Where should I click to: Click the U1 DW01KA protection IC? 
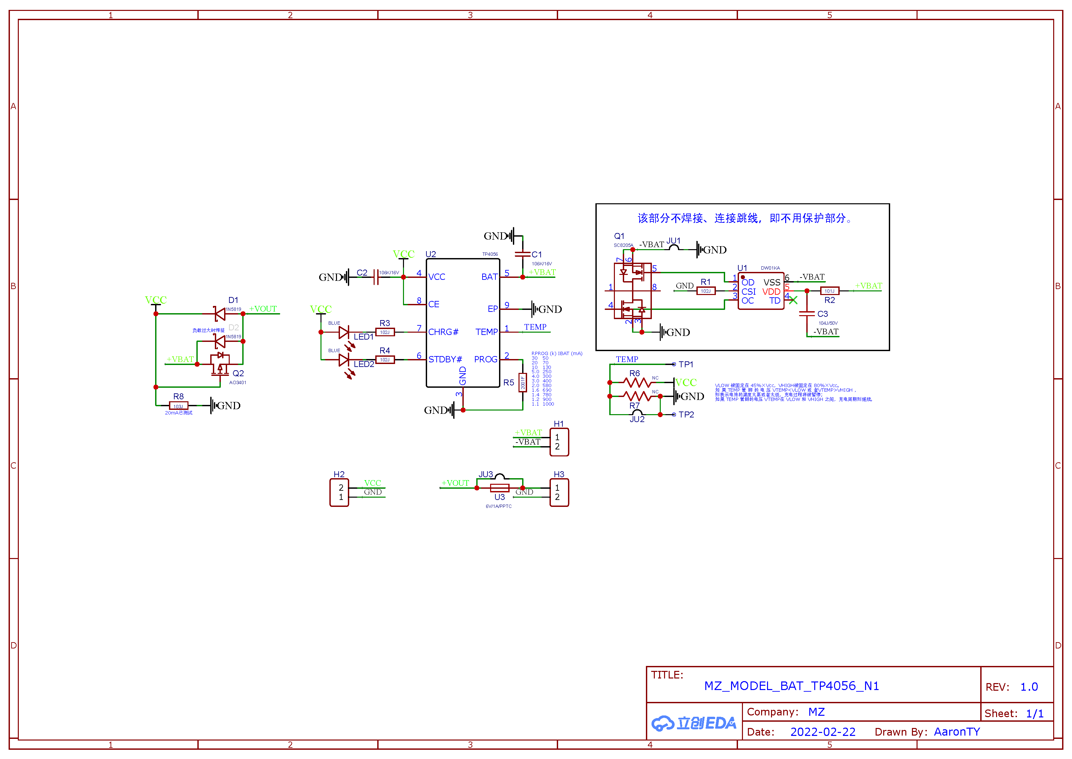(760, 291)
